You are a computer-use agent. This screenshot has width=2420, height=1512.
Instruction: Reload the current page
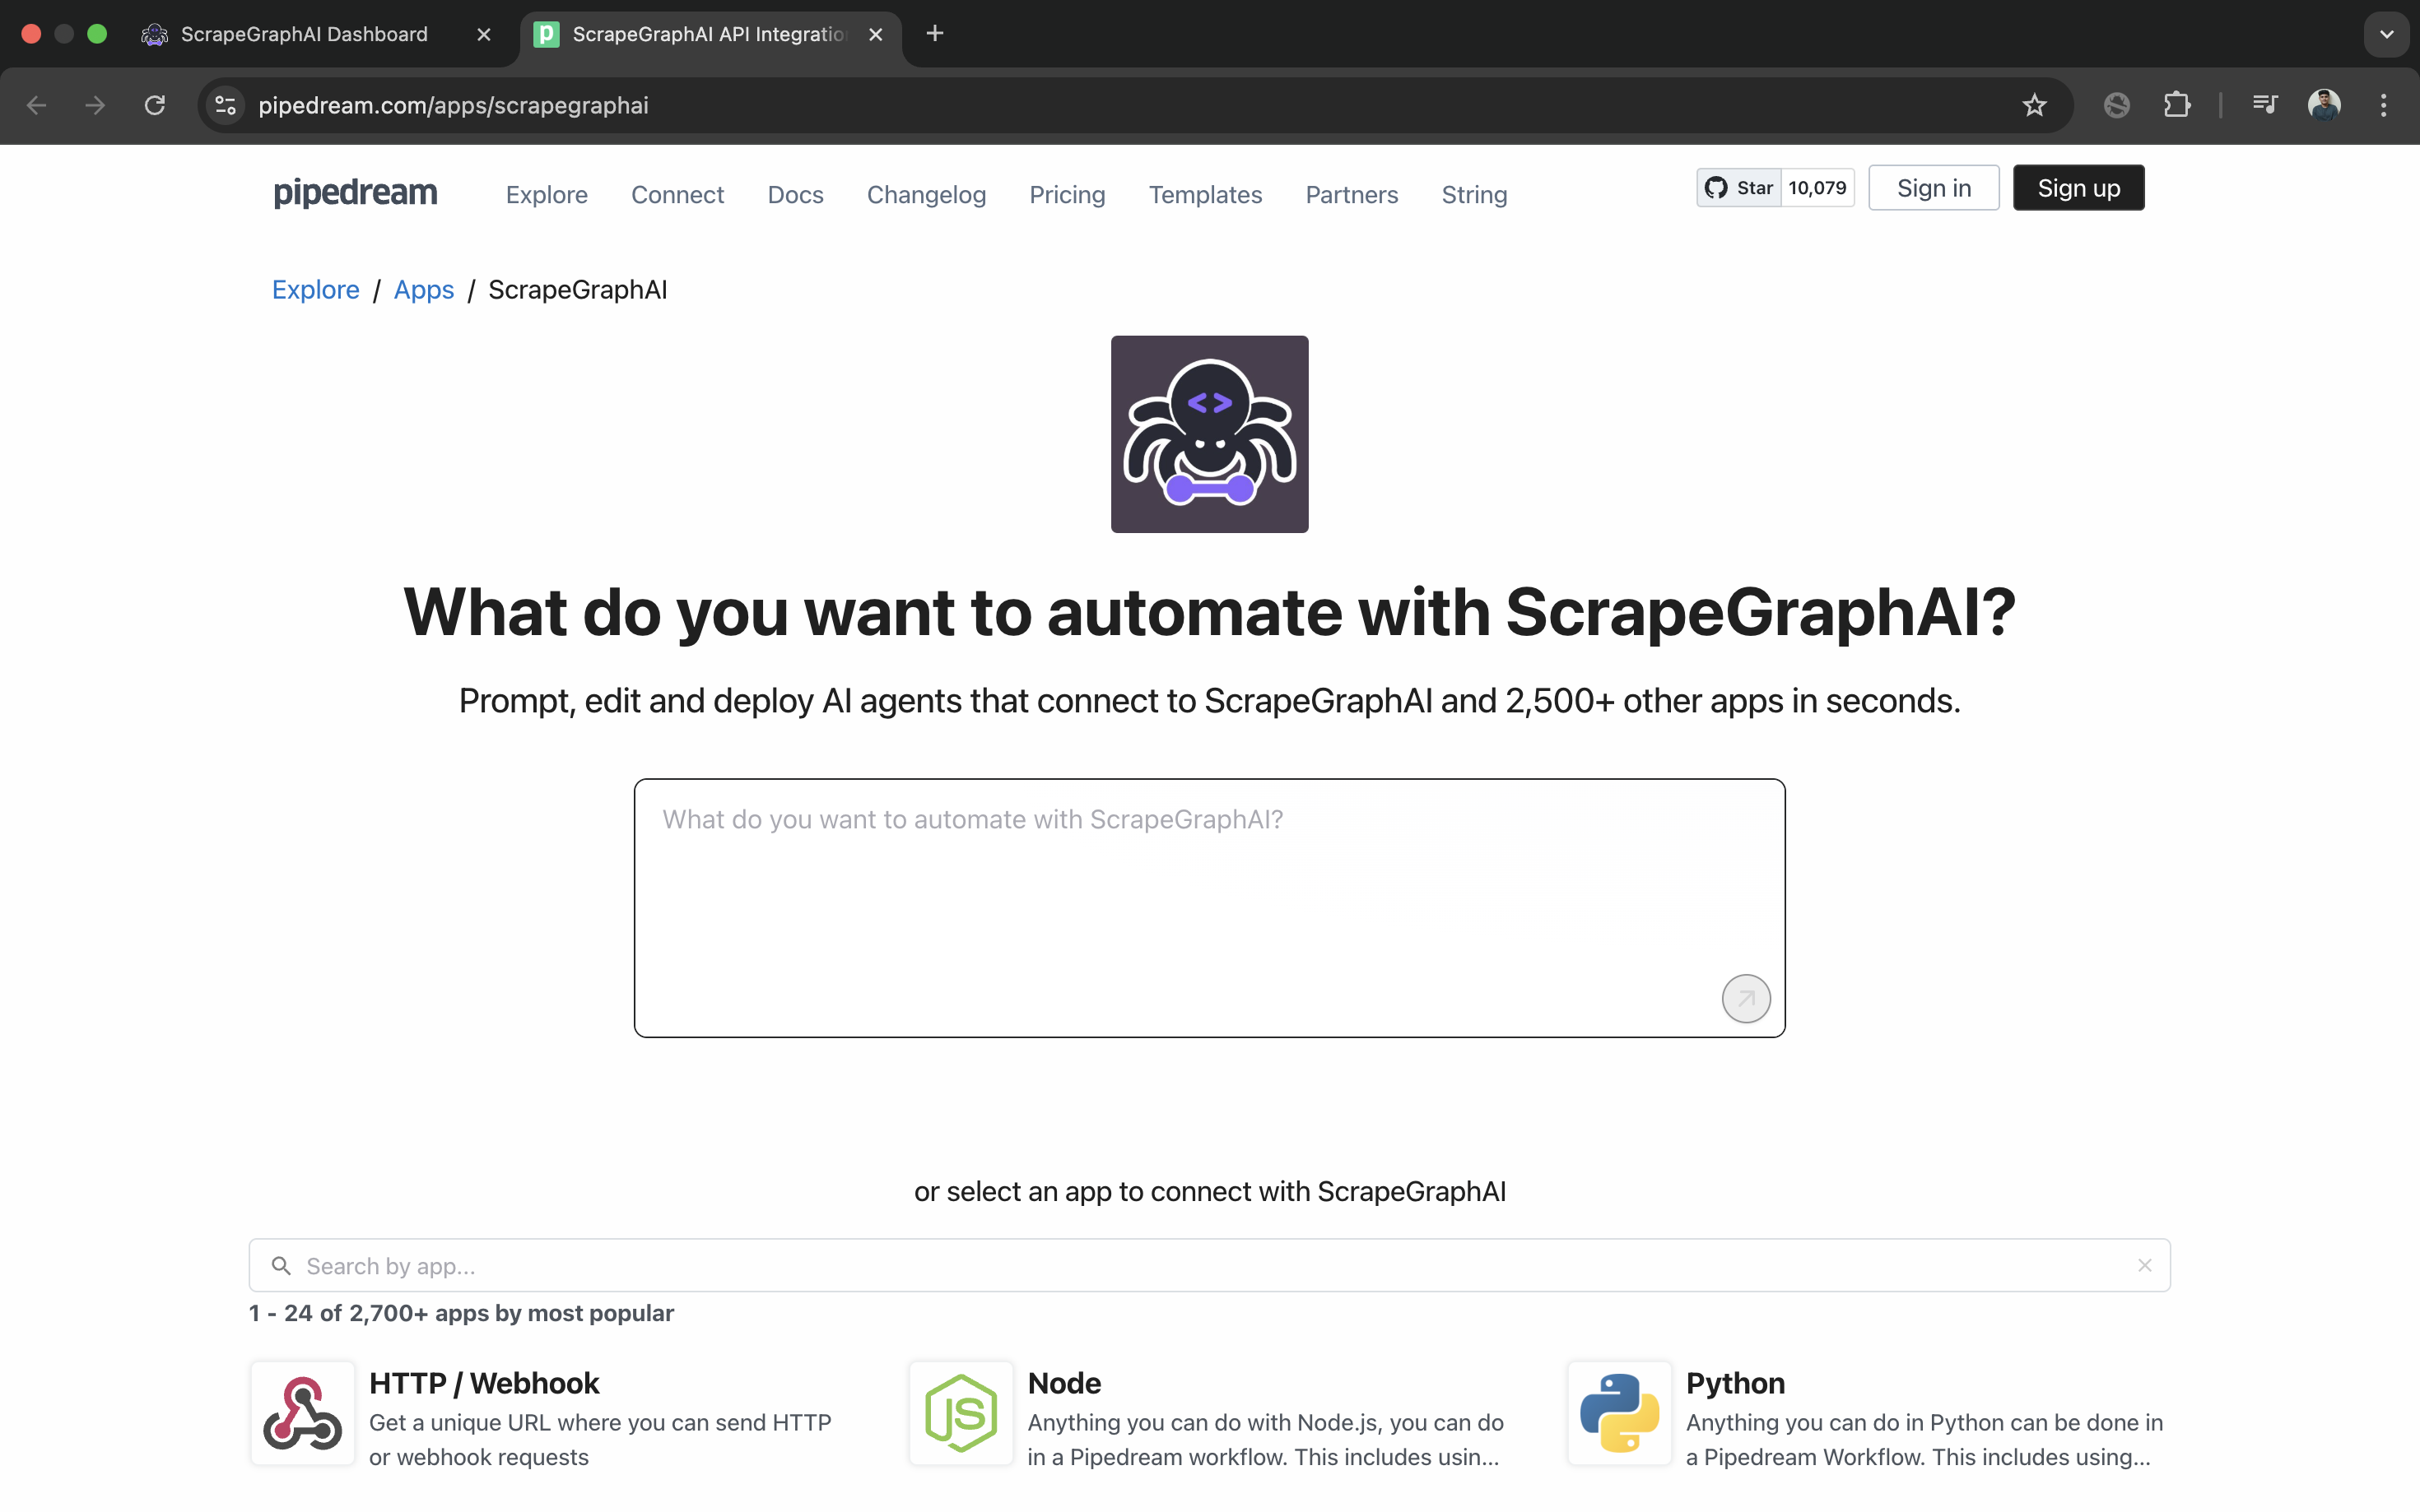pos(154,105)
